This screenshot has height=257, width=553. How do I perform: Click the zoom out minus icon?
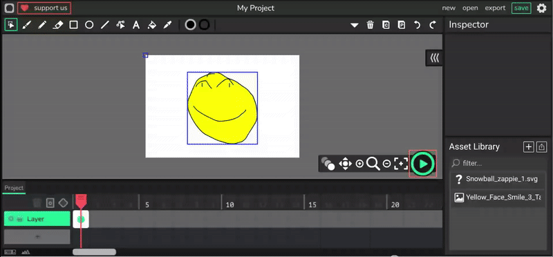tap(386, 164)
